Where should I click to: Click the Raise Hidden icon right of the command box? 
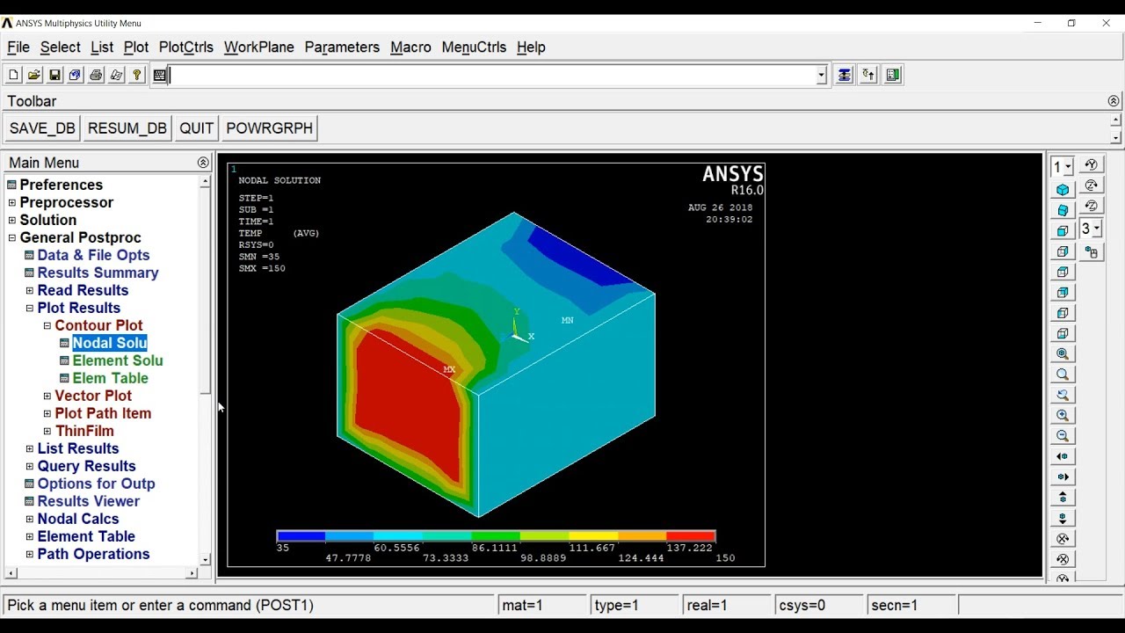pos(845,75)
